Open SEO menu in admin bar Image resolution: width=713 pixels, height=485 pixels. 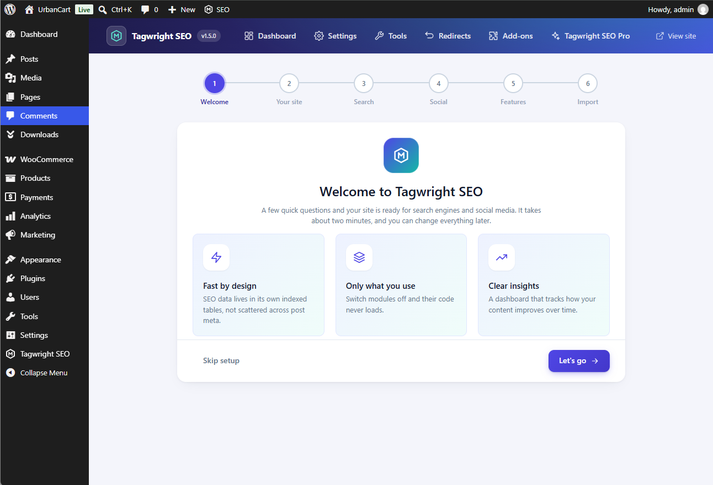coord(217,9)
